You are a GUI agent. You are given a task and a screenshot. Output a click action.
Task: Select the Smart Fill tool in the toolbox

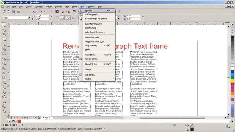[x=4, y=49]
